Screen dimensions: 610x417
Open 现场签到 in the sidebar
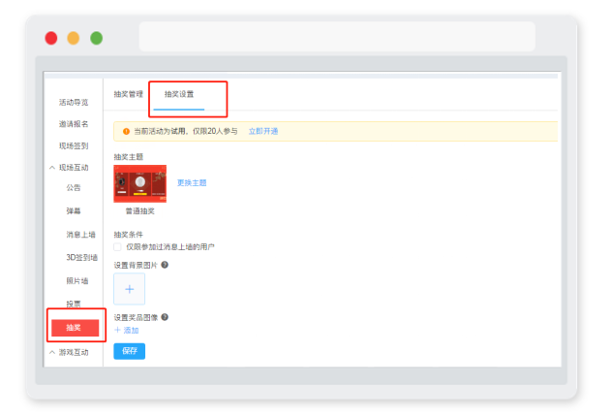[74, 145]
